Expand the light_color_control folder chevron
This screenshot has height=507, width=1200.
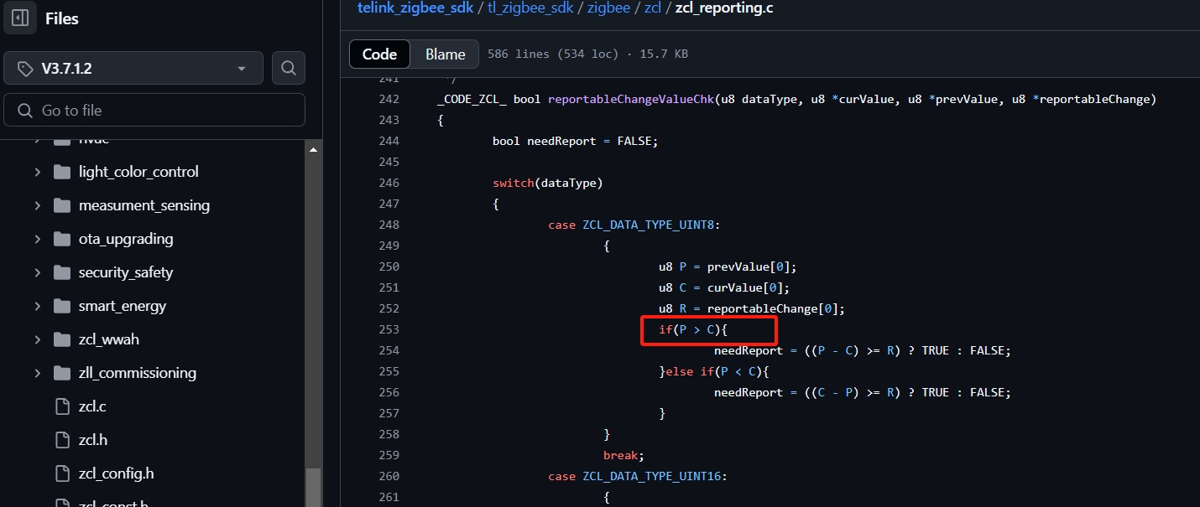pos(37,172)
